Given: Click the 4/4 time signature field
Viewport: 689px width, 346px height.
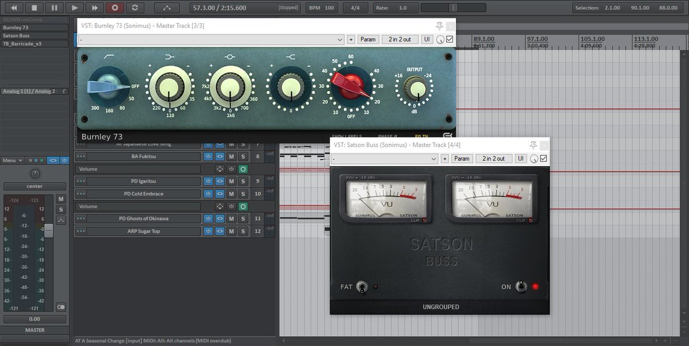Looking at the screenshot, I should [x=355, y=8].
